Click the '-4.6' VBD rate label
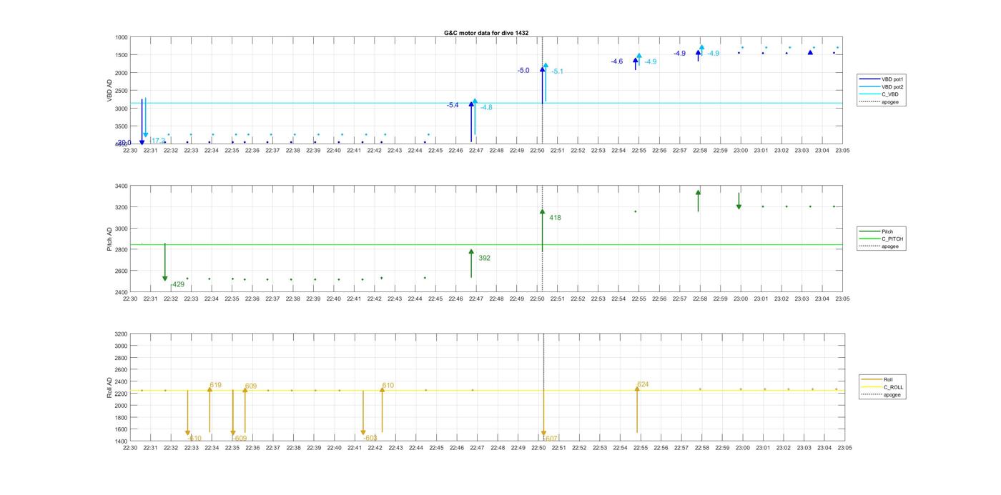Image resolution: width=1001 pixels, height=495 pixels. coord(616,61)
